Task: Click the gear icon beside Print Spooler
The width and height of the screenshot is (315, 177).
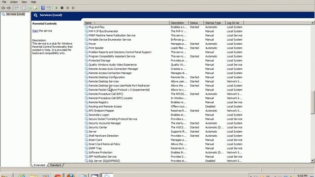Action: click(x=86, y=48)
